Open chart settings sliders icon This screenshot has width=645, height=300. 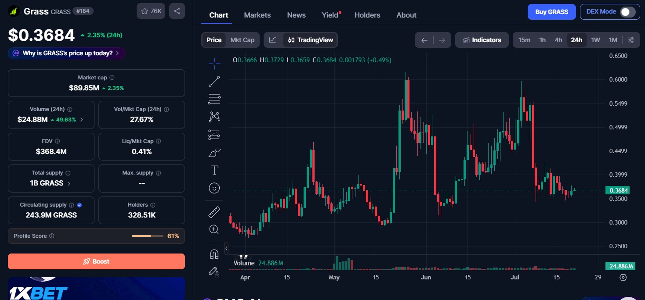(631, 40)
